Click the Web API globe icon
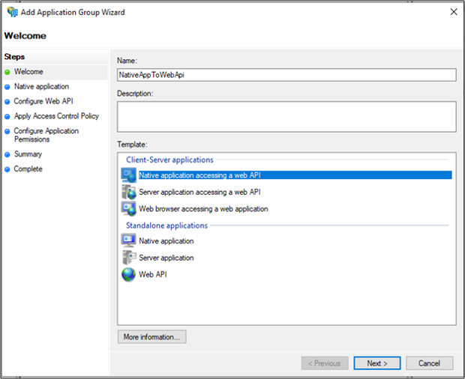This screenshot has width=465, height=379. click(129, 274)
